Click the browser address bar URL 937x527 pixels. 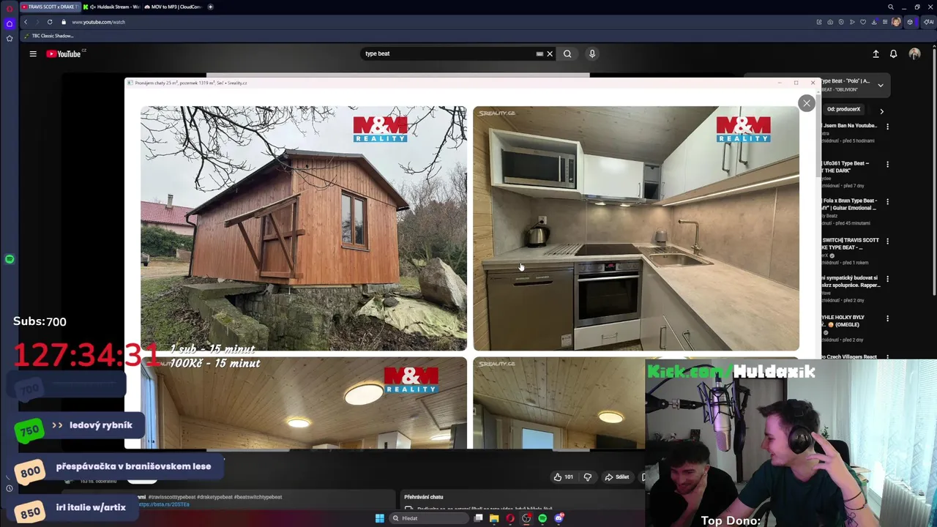98,22
